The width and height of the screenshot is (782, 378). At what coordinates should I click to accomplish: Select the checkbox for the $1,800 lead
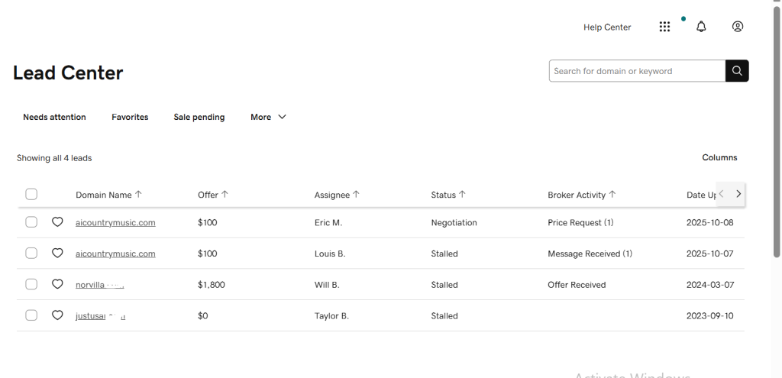click(31, 284)
